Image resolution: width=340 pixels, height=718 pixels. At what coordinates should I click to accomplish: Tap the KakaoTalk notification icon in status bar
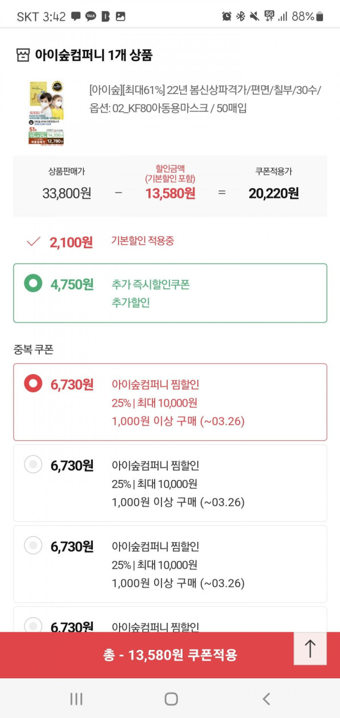(x=91, y=16)
